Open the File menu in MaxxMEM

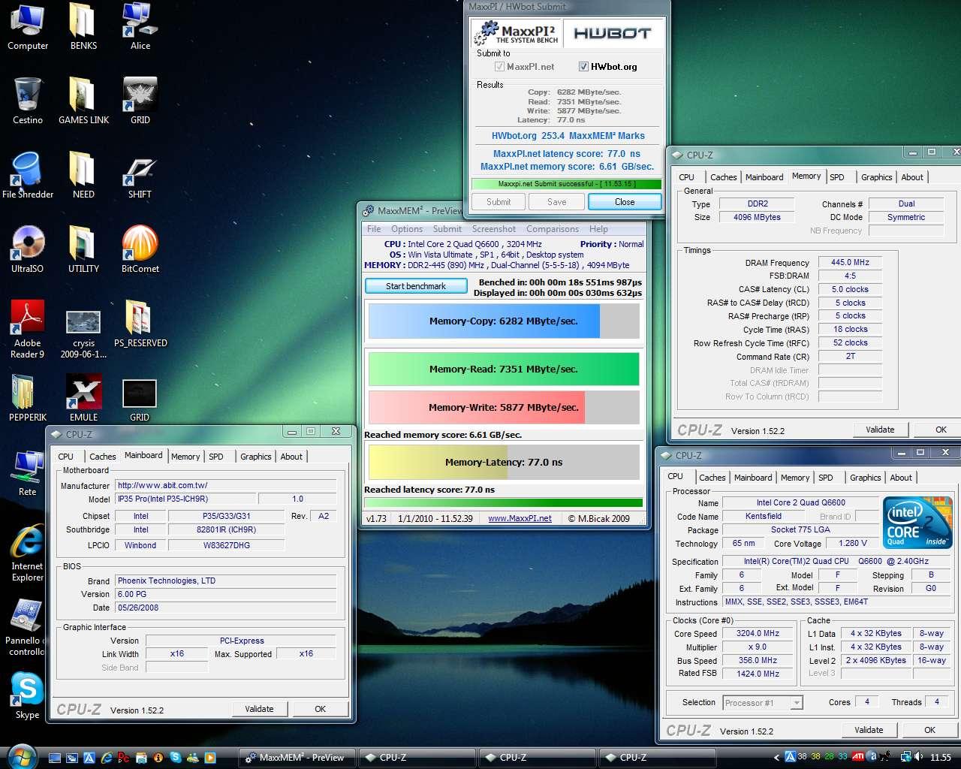click(x=374, y=229)
